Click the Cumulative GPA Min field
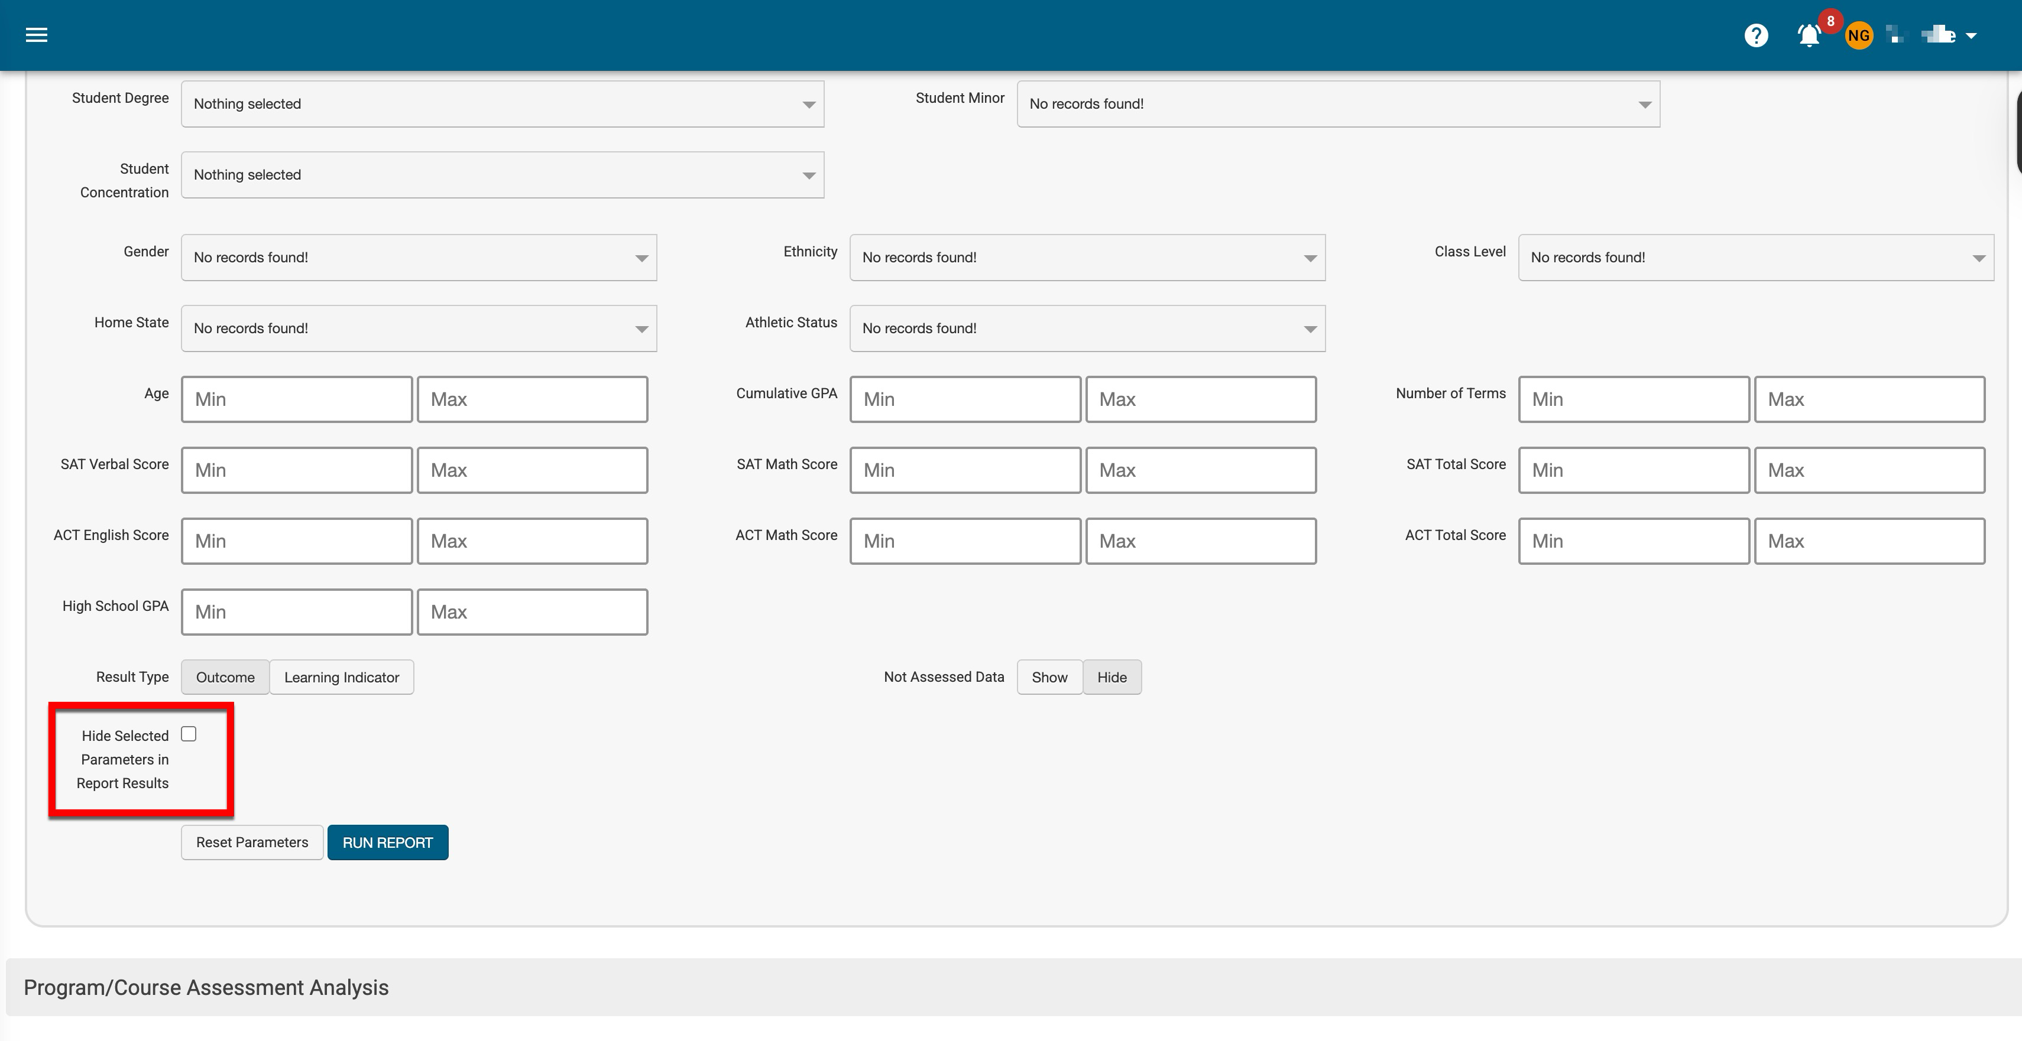 tap(965, 399)
